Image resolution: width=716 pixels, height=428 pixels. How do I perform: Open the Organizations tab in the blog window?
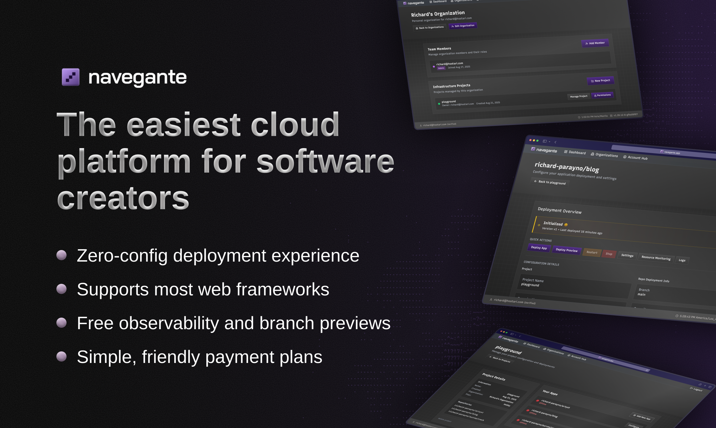point(604,155)
